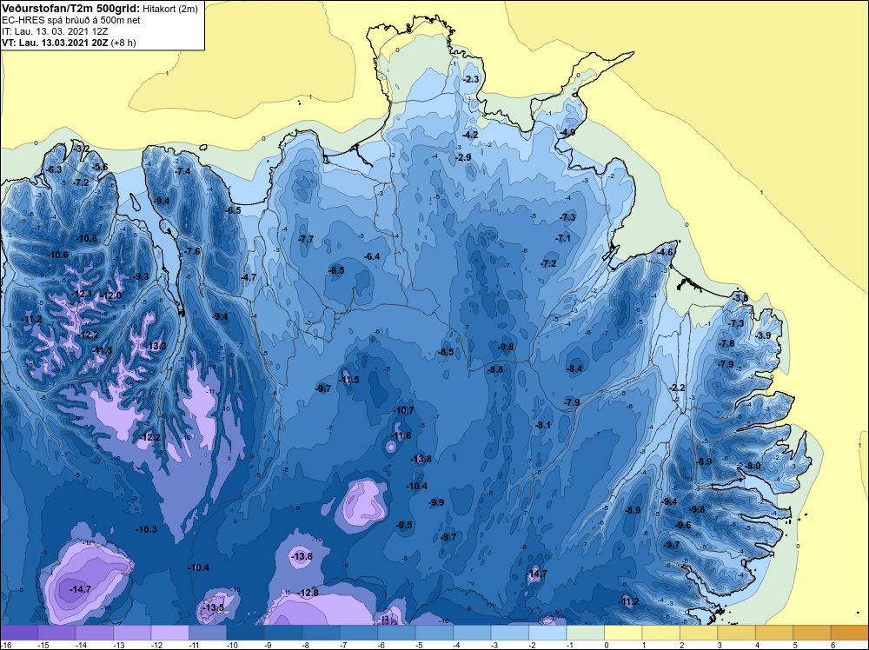
Task: Click the legend swatch between -14 and -13
Action: pyautogui.click(x=94, y=633)
